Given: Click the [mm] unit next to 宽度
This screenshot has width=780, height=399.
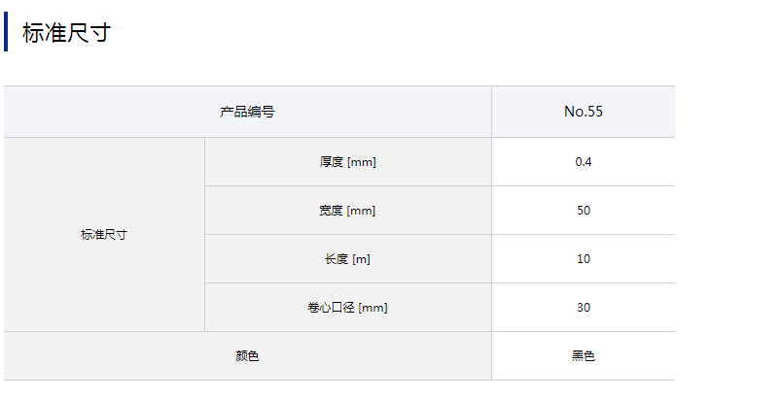Looking at the screenshot, I should 362,211.
